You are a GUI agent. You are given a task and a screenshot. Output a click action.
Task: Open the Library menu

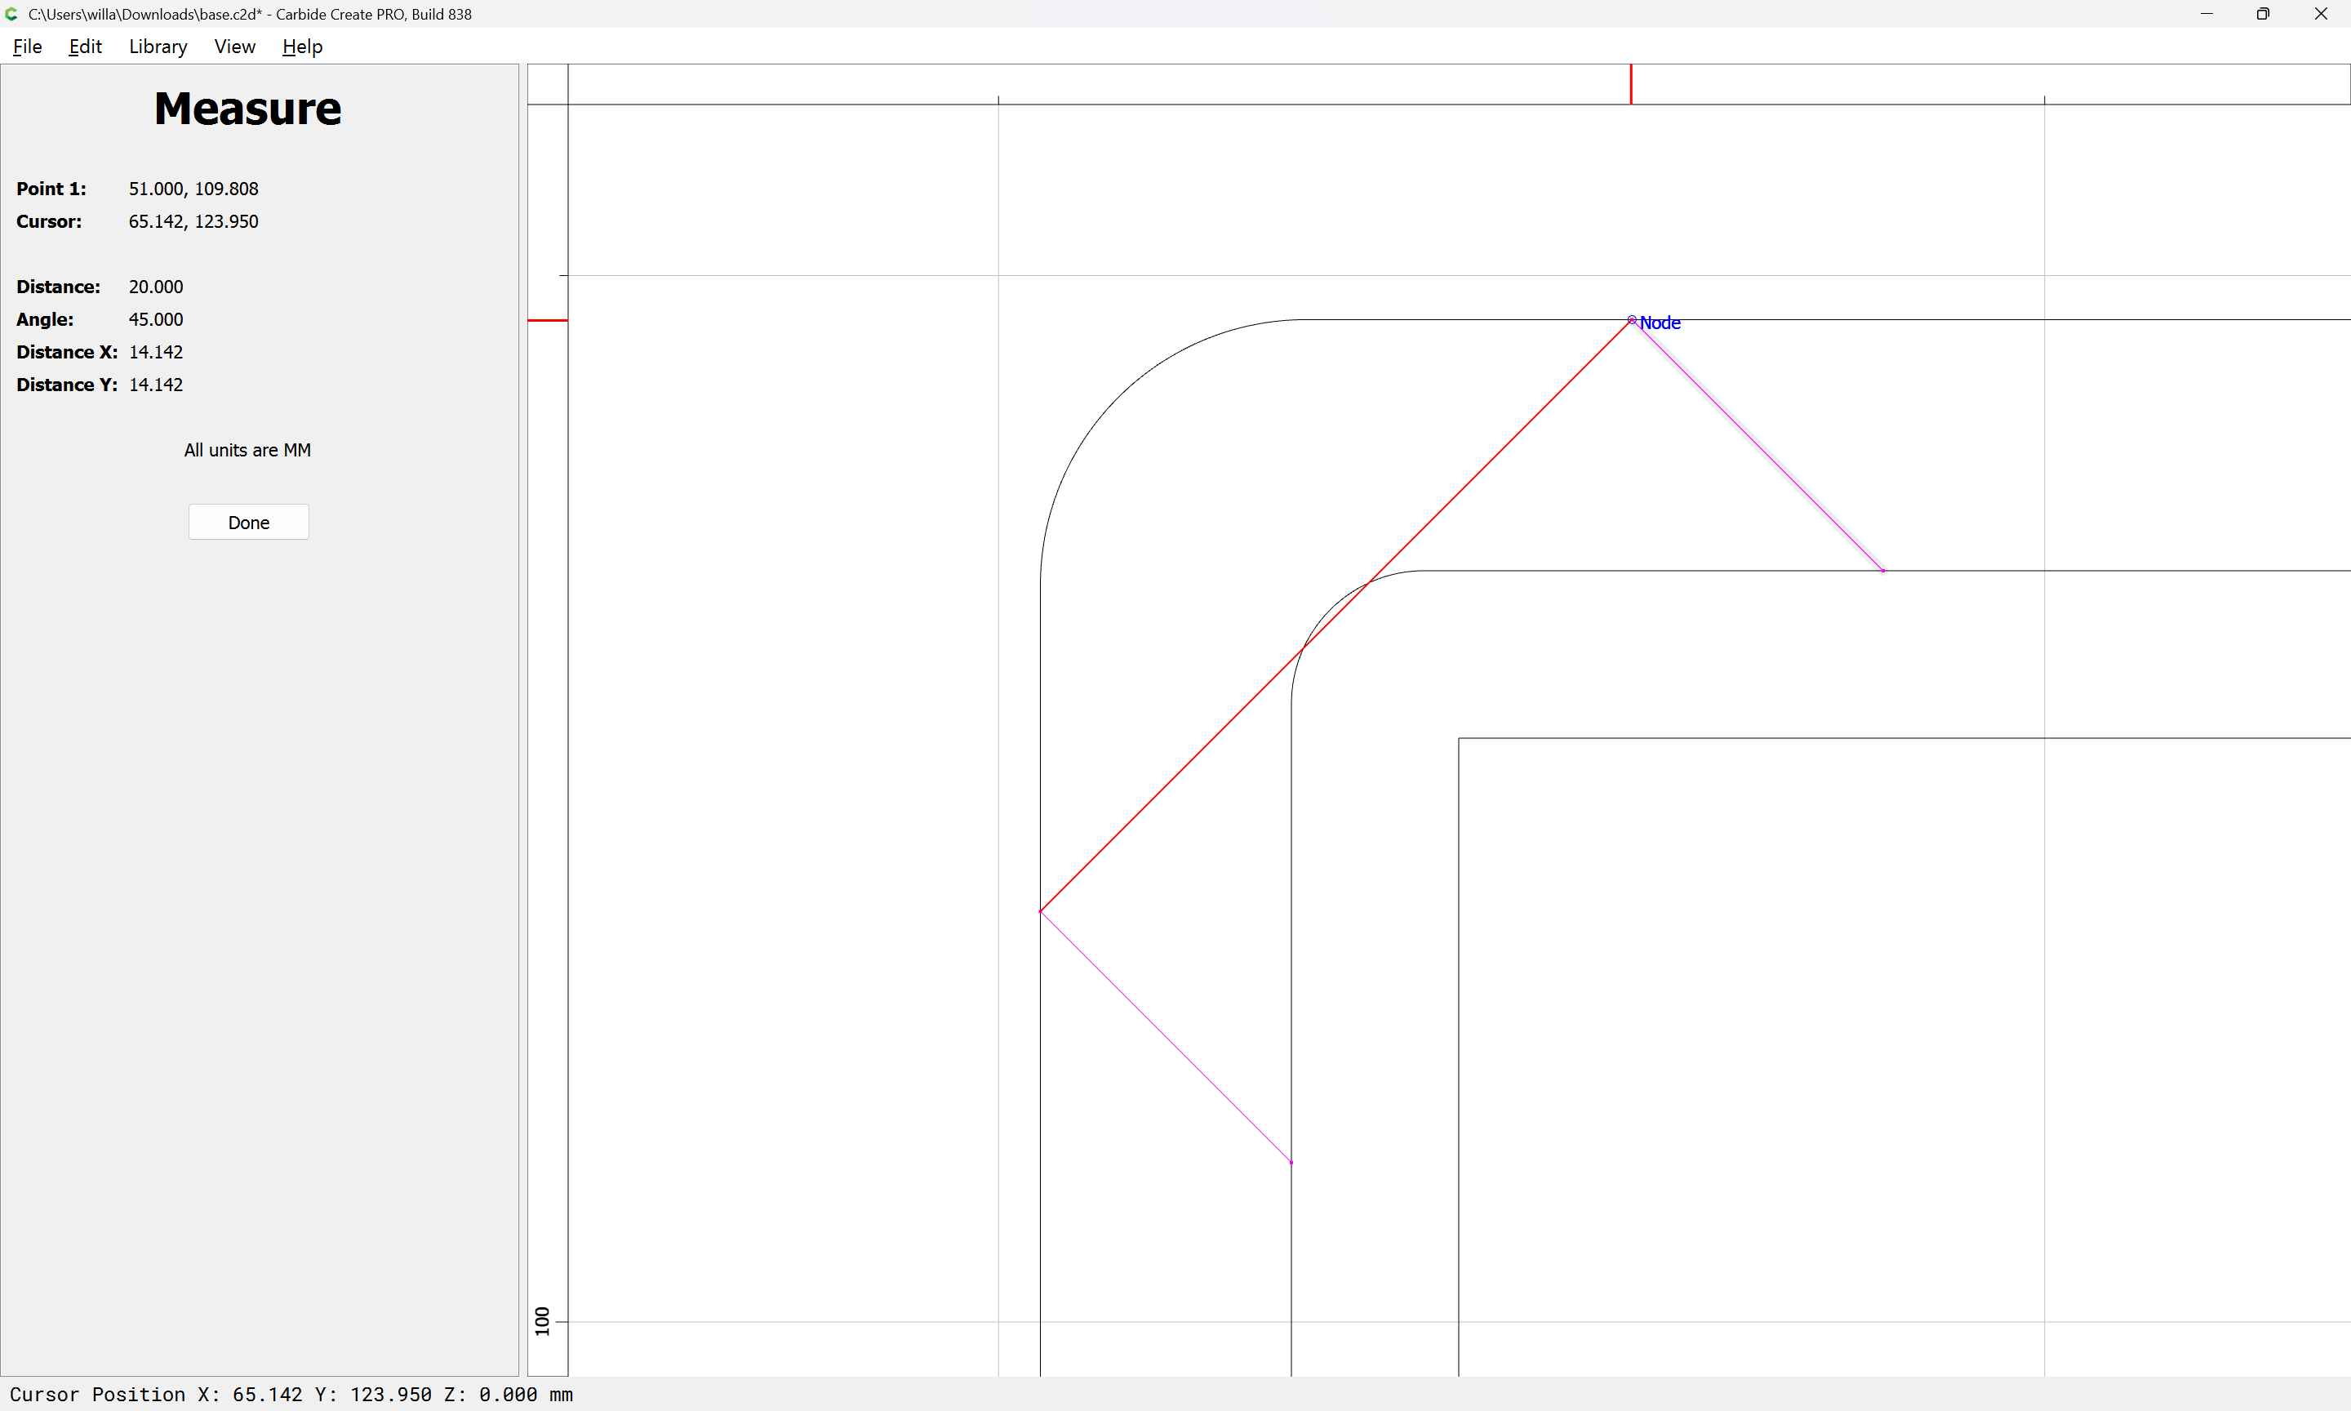click(x=158, y=47)
